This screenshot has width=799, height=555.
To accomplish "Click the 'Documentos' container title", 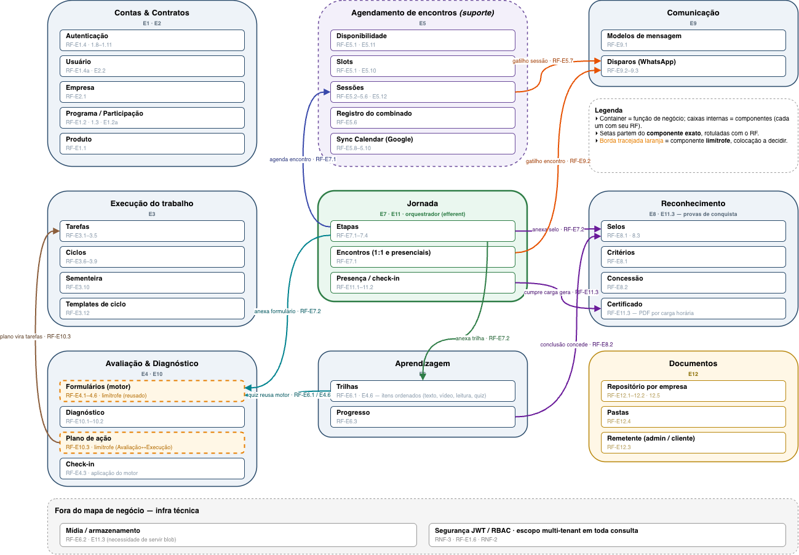I will point(693,364).
